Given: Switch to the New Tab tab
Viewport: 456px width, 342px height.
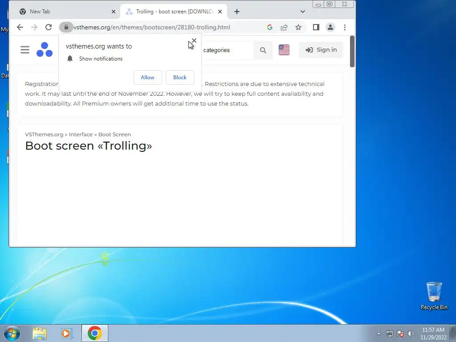Looking at the screenshot, I should coord(67,12).
